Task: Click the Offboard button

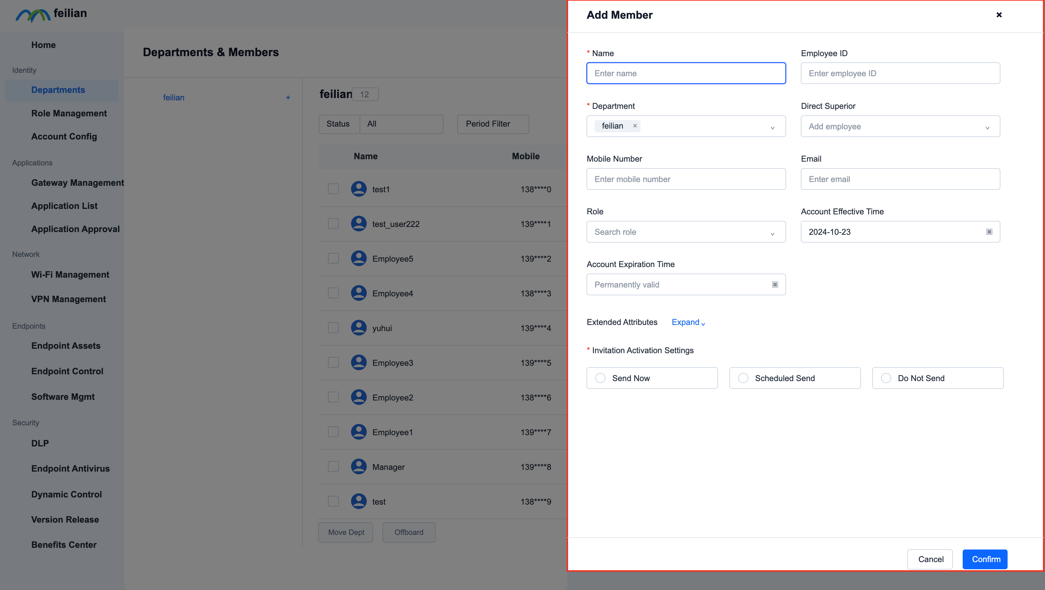Action: click(x=409, y=532)
